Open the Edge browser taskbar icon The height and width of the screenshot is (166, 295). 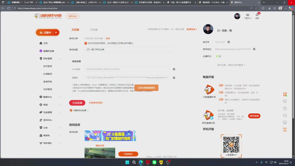[141, 162]
